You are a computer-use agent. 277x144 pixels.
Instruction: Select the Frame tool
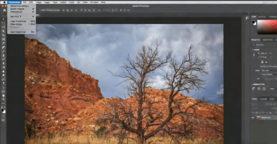(x=3, y=39)
